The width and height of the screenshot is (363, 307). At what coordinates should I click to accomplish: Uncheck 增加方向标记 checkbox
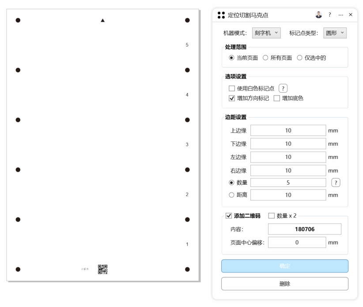[x=232, y=99]
